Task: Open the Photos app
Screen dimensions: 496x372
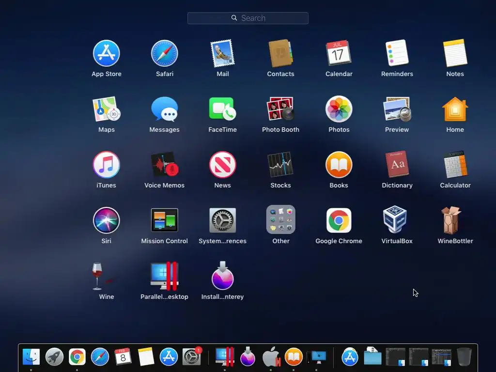Action: click(x=339, y=109)
